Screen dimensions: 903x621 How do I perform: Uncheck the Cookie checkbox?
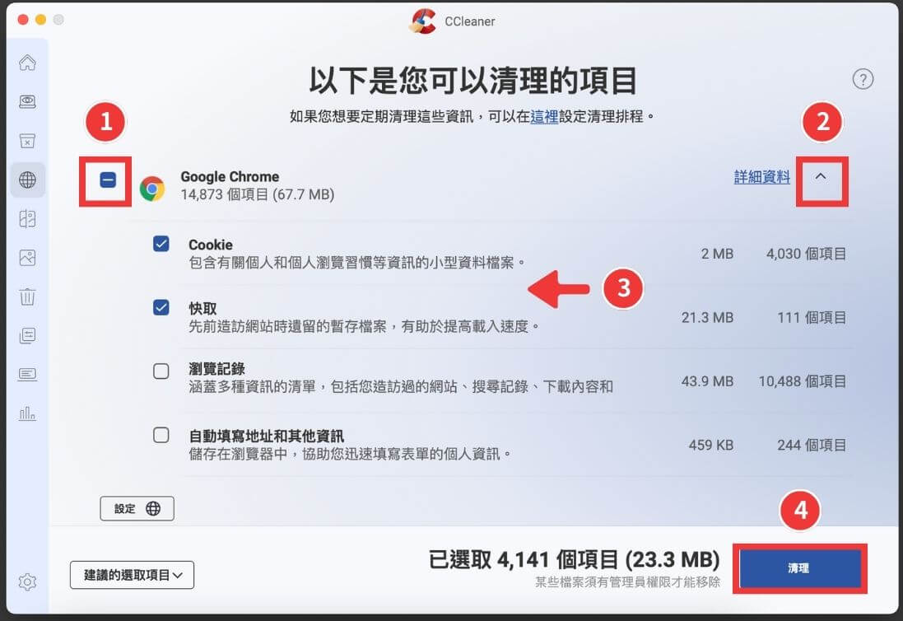(x=161, y=244)
